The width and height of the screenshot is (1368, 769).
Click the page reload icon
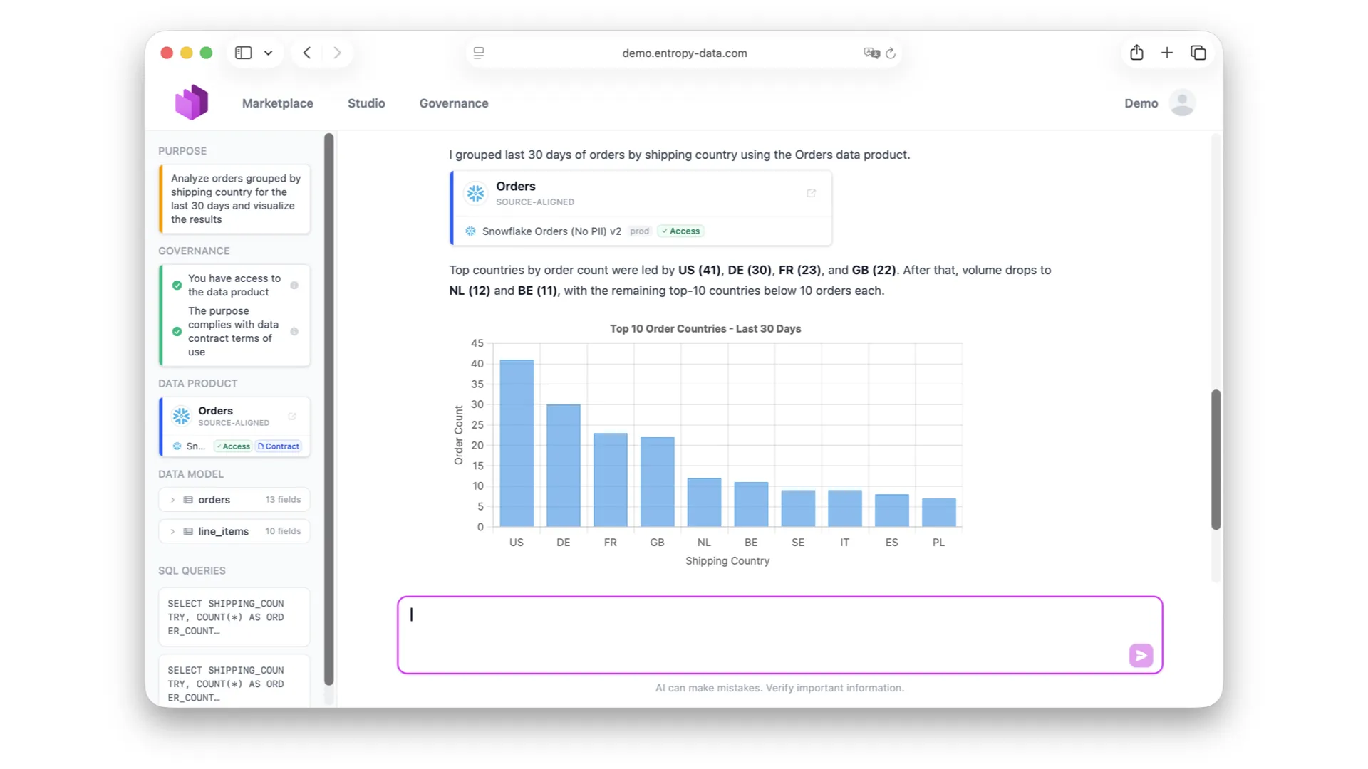click(x=891, y=53)
